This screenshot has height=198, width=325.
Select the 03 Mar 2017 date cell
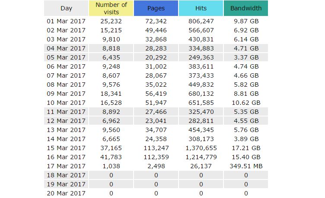point(66,39)
